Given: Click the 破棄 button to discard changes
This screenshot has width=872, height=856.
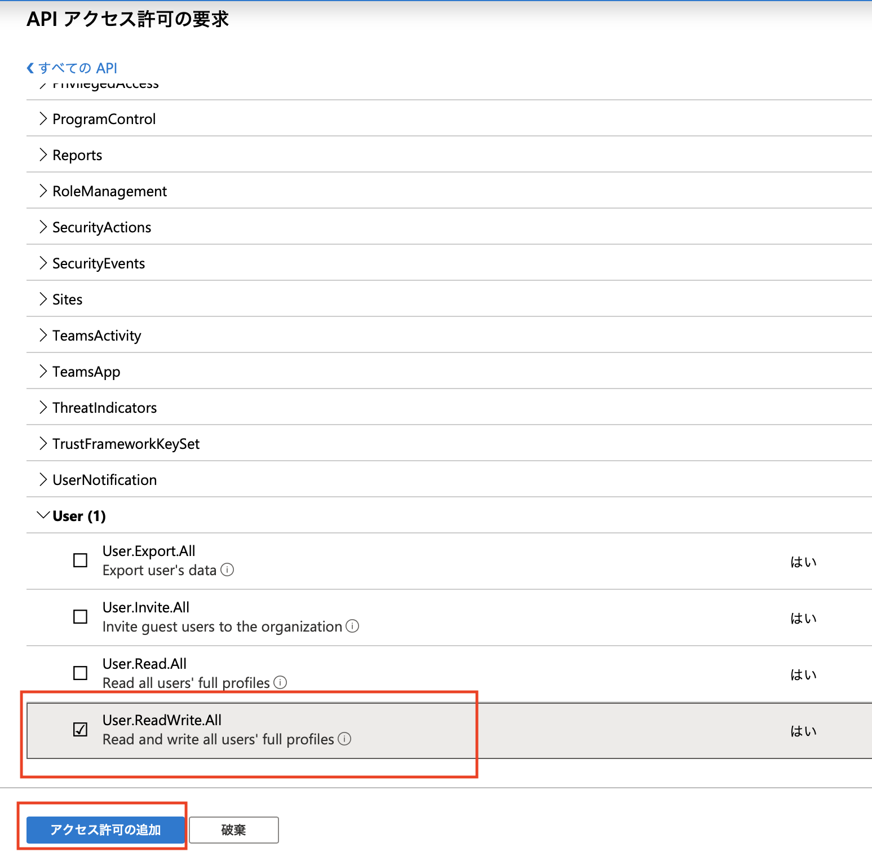Looking at the screenshot, I should 233,829.
